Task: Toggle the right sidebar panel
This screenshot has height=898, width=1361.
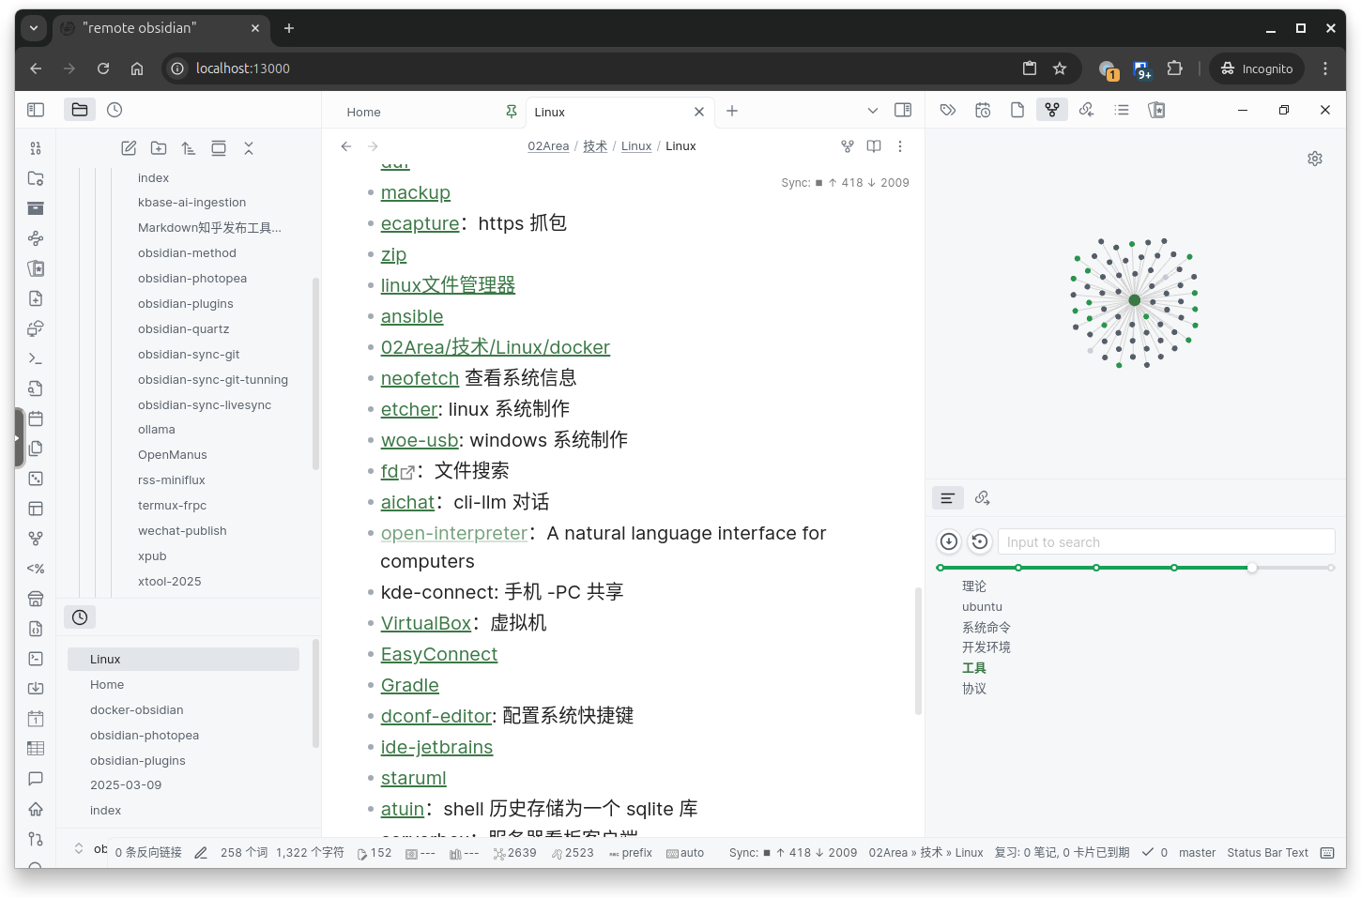Action: [x=903, y=110]
